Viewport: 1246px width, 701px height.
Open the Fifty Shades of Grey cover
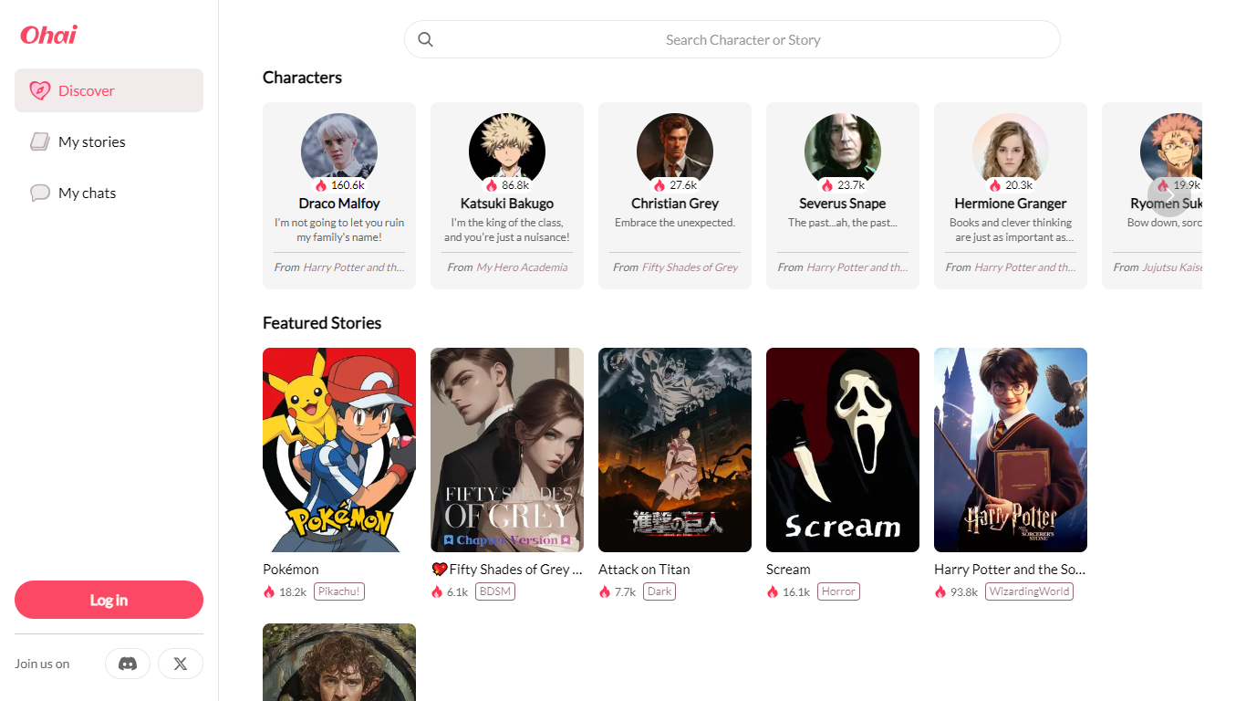coord(507,450)
